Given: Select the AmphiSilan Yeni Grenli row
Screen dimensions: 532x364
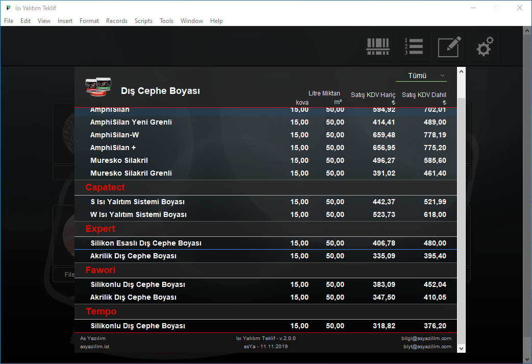Looking at the screenshot, I should [266, 122].
